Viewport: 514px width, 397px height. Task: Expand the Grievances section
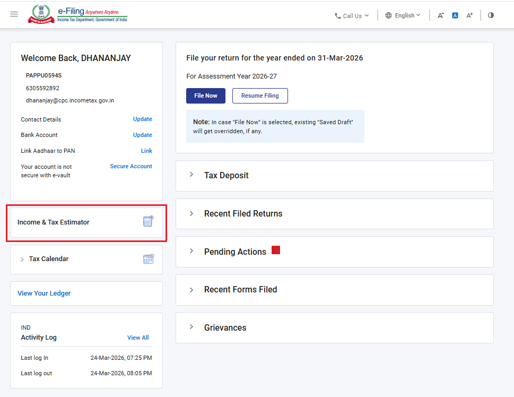pos(191,327)
